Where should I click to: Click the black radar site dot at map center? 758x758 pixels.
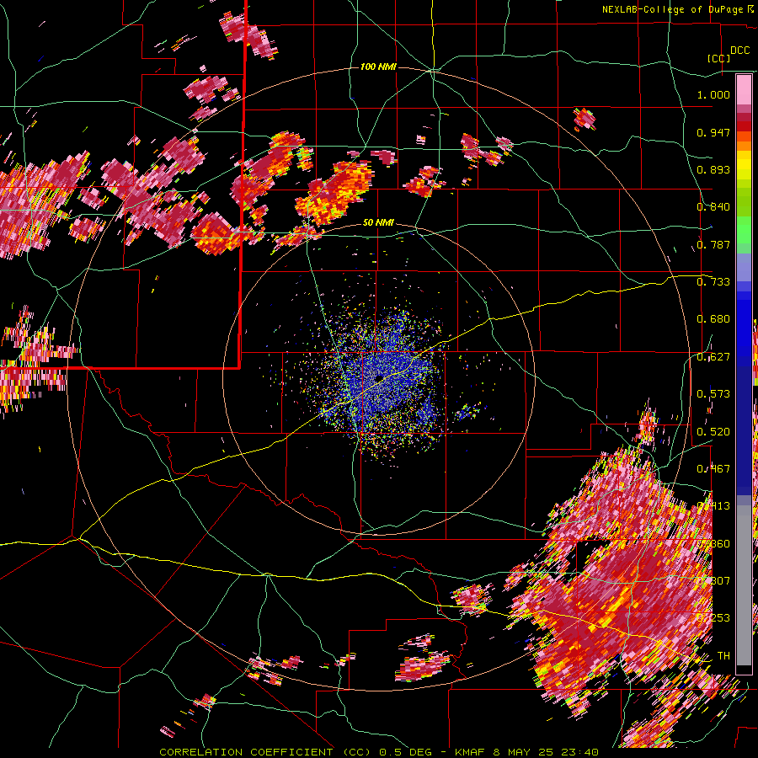(x=380, y=378)
